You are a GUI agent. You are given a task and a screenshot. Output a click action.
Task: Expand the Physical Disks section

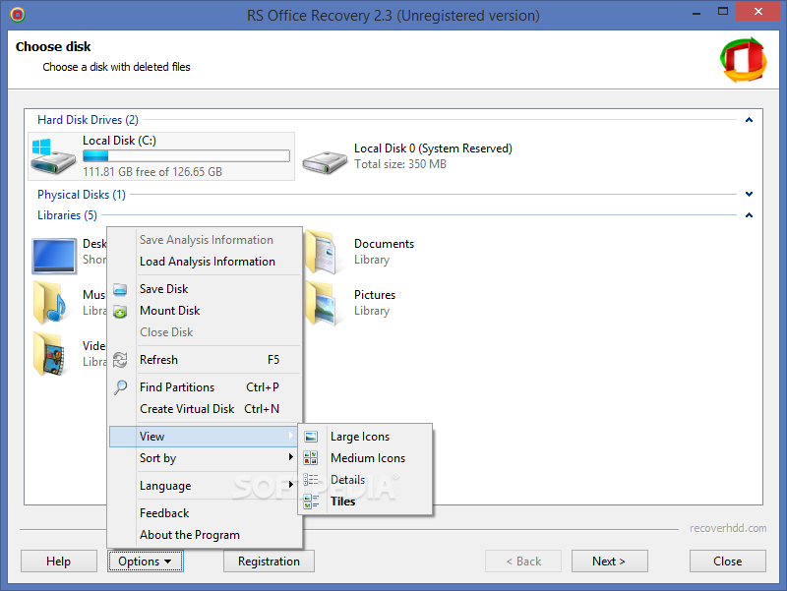tap(749, 194)
